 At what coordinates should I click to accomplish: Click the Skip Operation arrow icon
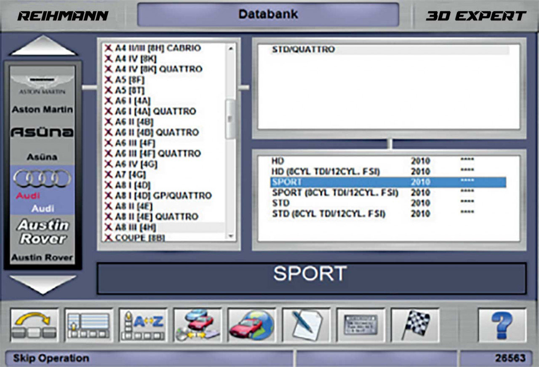pyautogui.click(x=35, y=325)
